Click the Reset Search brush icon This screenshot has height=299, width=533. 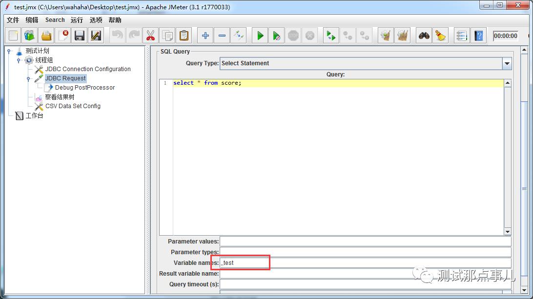441,36
